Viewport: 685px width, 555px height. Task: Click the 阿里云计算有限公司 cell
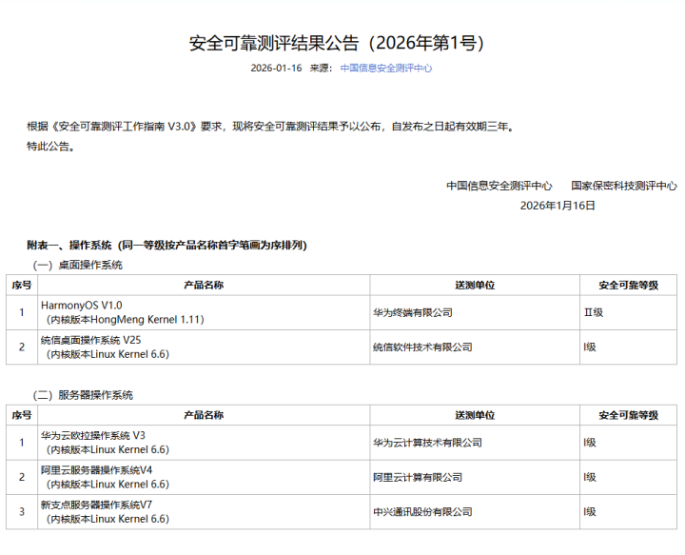coord(475,477)
